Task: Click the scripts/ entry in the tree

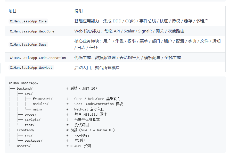Action: [32, 120]
